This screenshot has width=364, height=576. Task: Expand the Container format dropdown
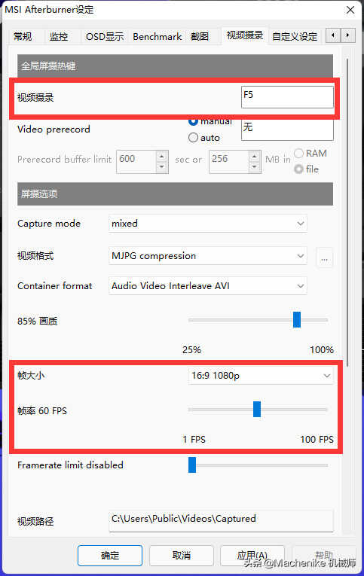(208, 286)
